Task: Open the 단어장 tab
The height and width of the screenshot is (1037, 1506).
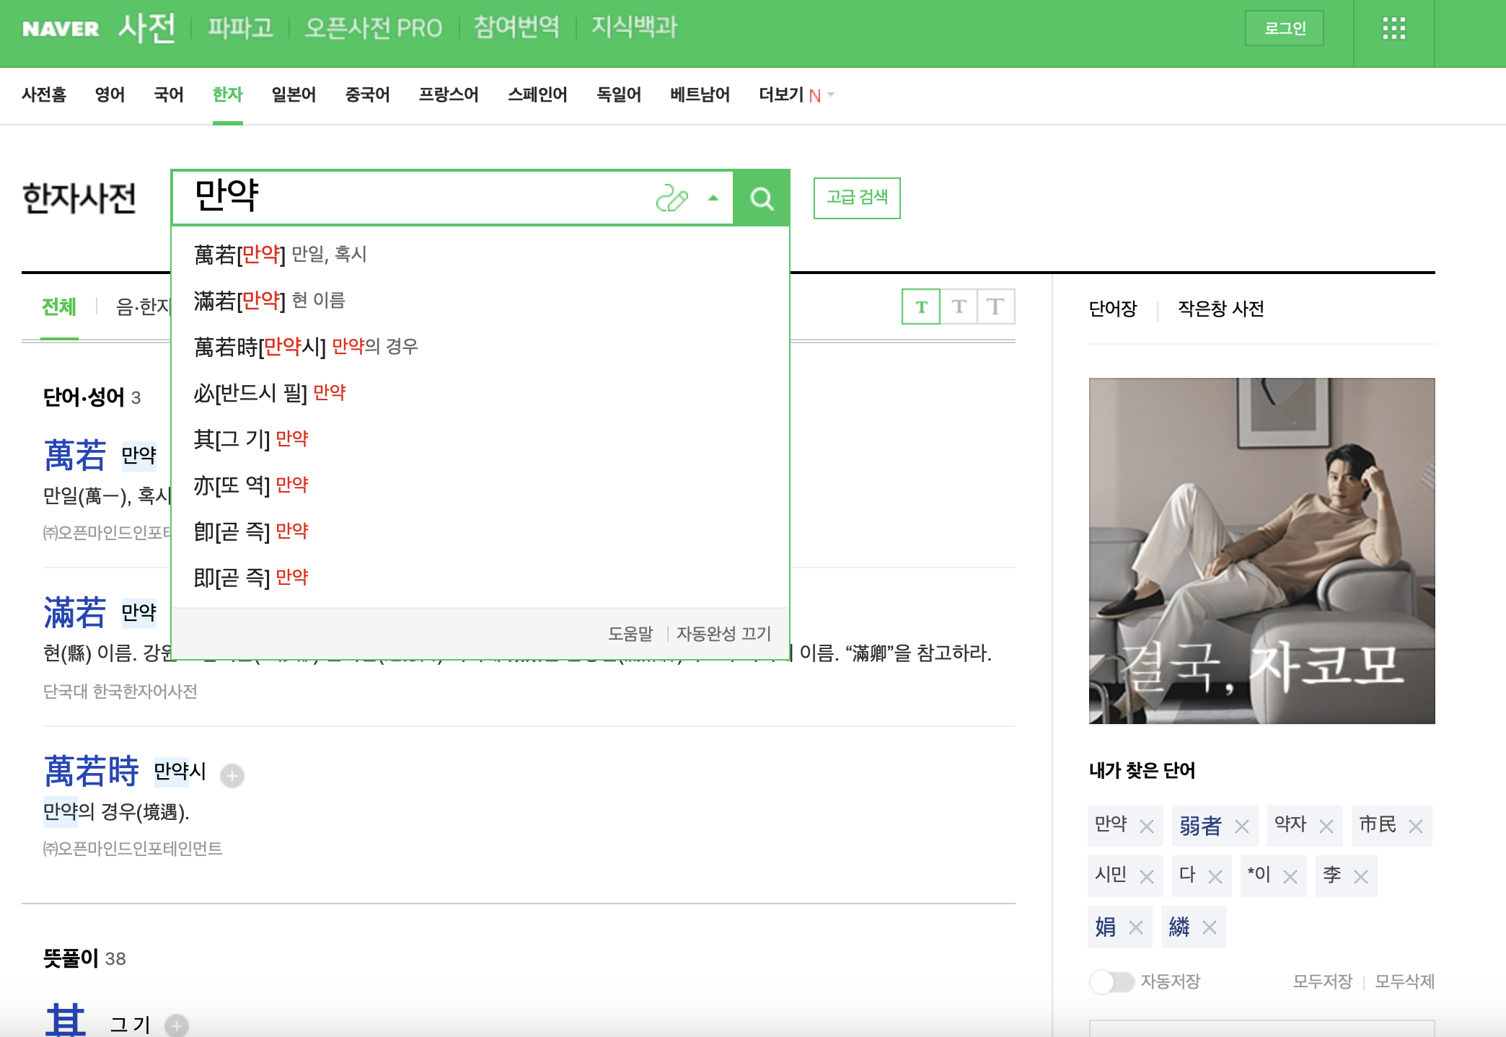Action: (x=1112, y=309)
